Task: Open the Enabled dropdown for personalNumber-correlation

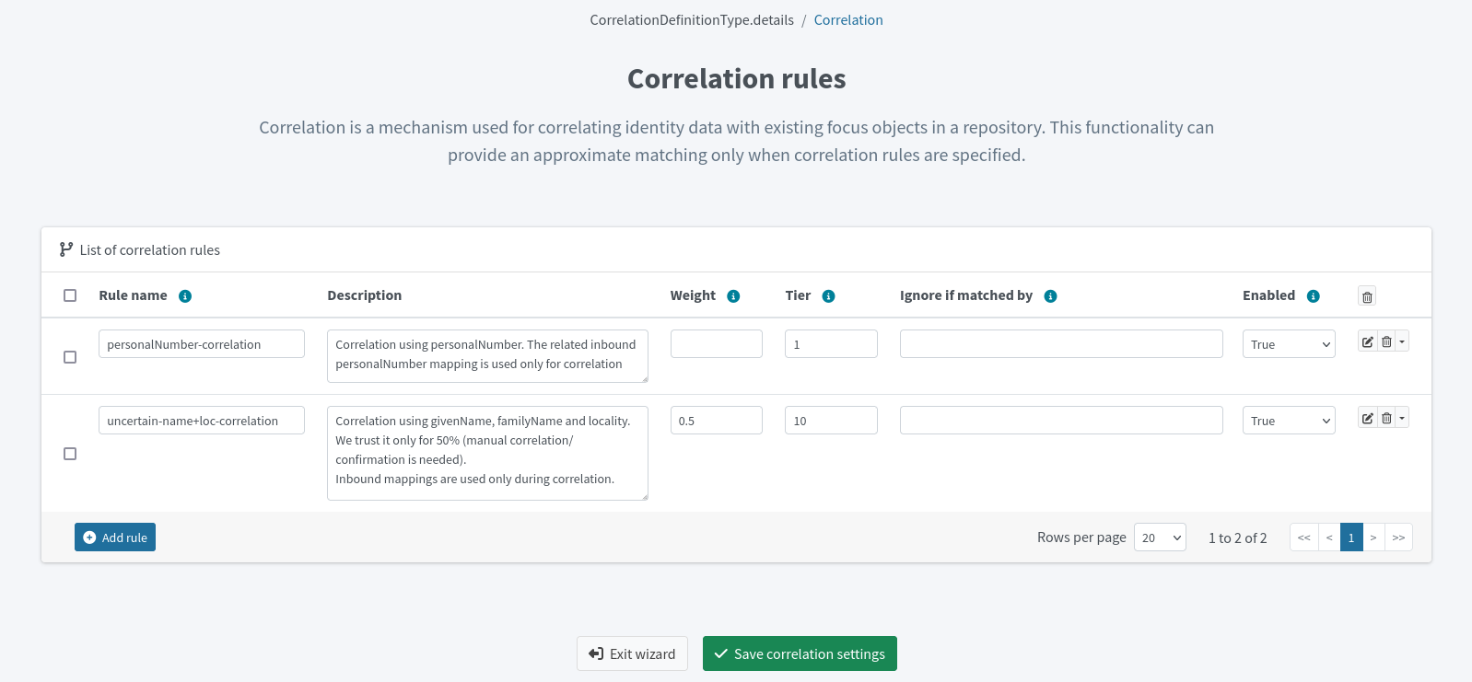Action: pos(1289,343)
